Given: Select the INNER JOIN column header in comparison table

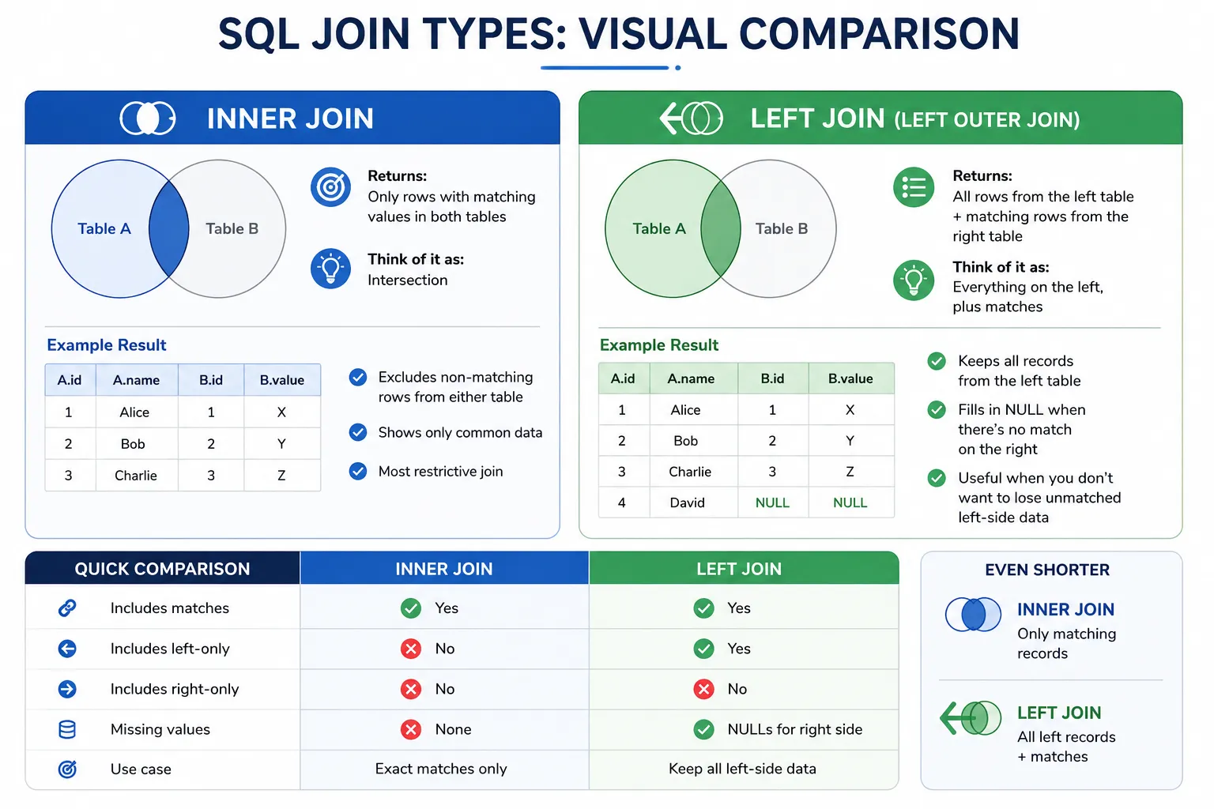Looking at the screenshot, I should (x=444, y=568).
